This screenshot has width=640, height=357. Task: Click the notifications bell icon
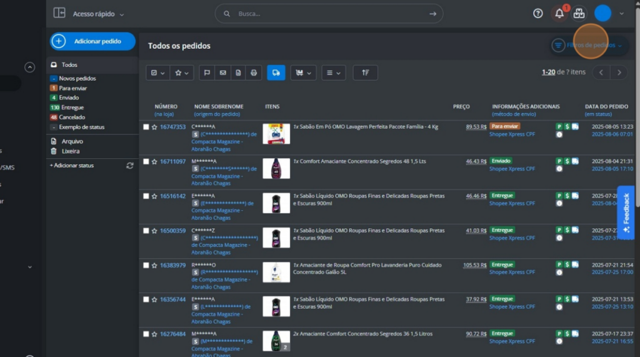(x=559, y=14)
